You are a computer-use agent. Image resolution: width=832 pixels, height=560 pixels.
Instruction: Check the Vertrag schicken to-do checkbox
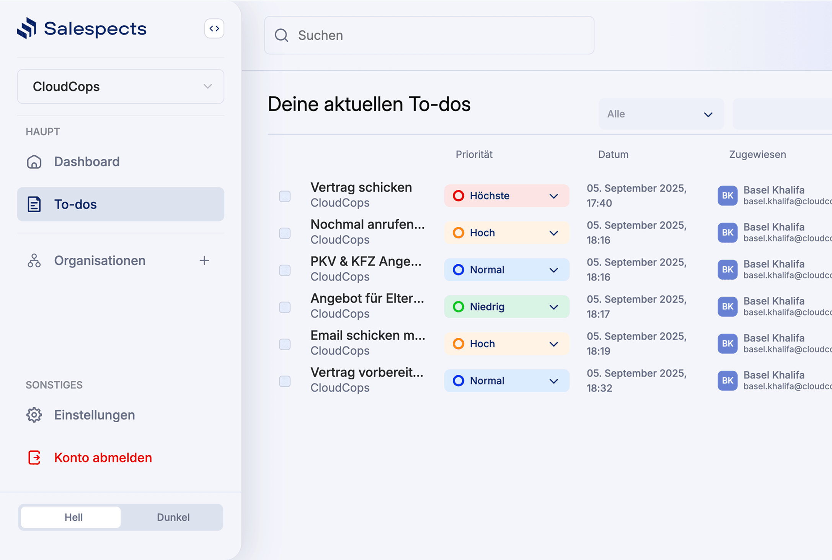point(285,196)
